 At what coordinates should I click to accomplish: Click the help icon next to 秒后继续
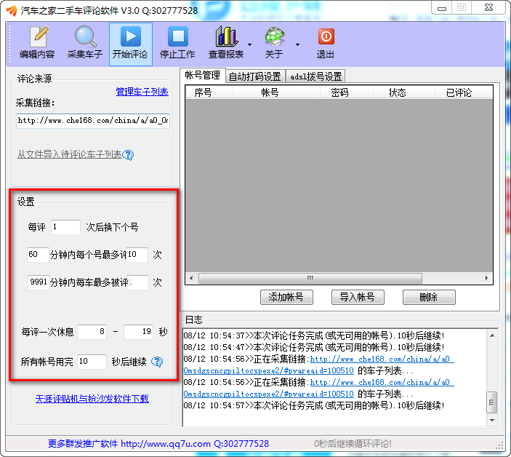pyautogui.click(x=157, y=362)
